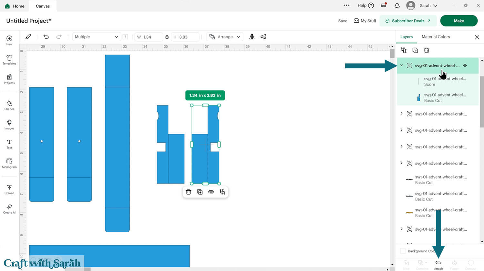Open the Arrange dropdown menu

[x=225, y=37]
